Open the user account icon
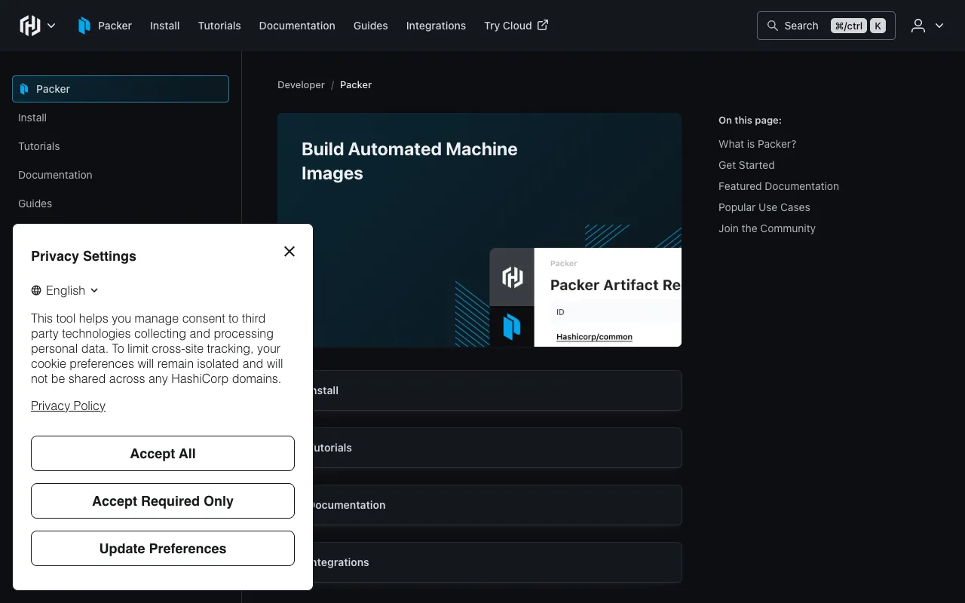965x603 pixels. click(x=918, y=25)
